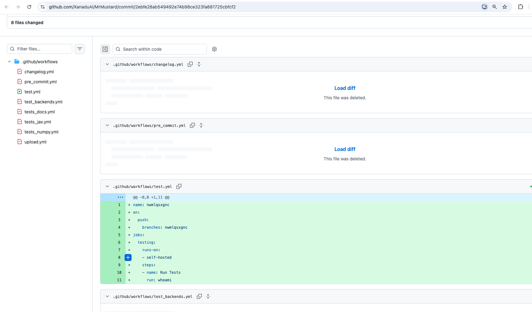Click the Search within code field
Image resolution: width=532 pixels, height=312 pixels.
pyautogui.click(x=160, y=49)
